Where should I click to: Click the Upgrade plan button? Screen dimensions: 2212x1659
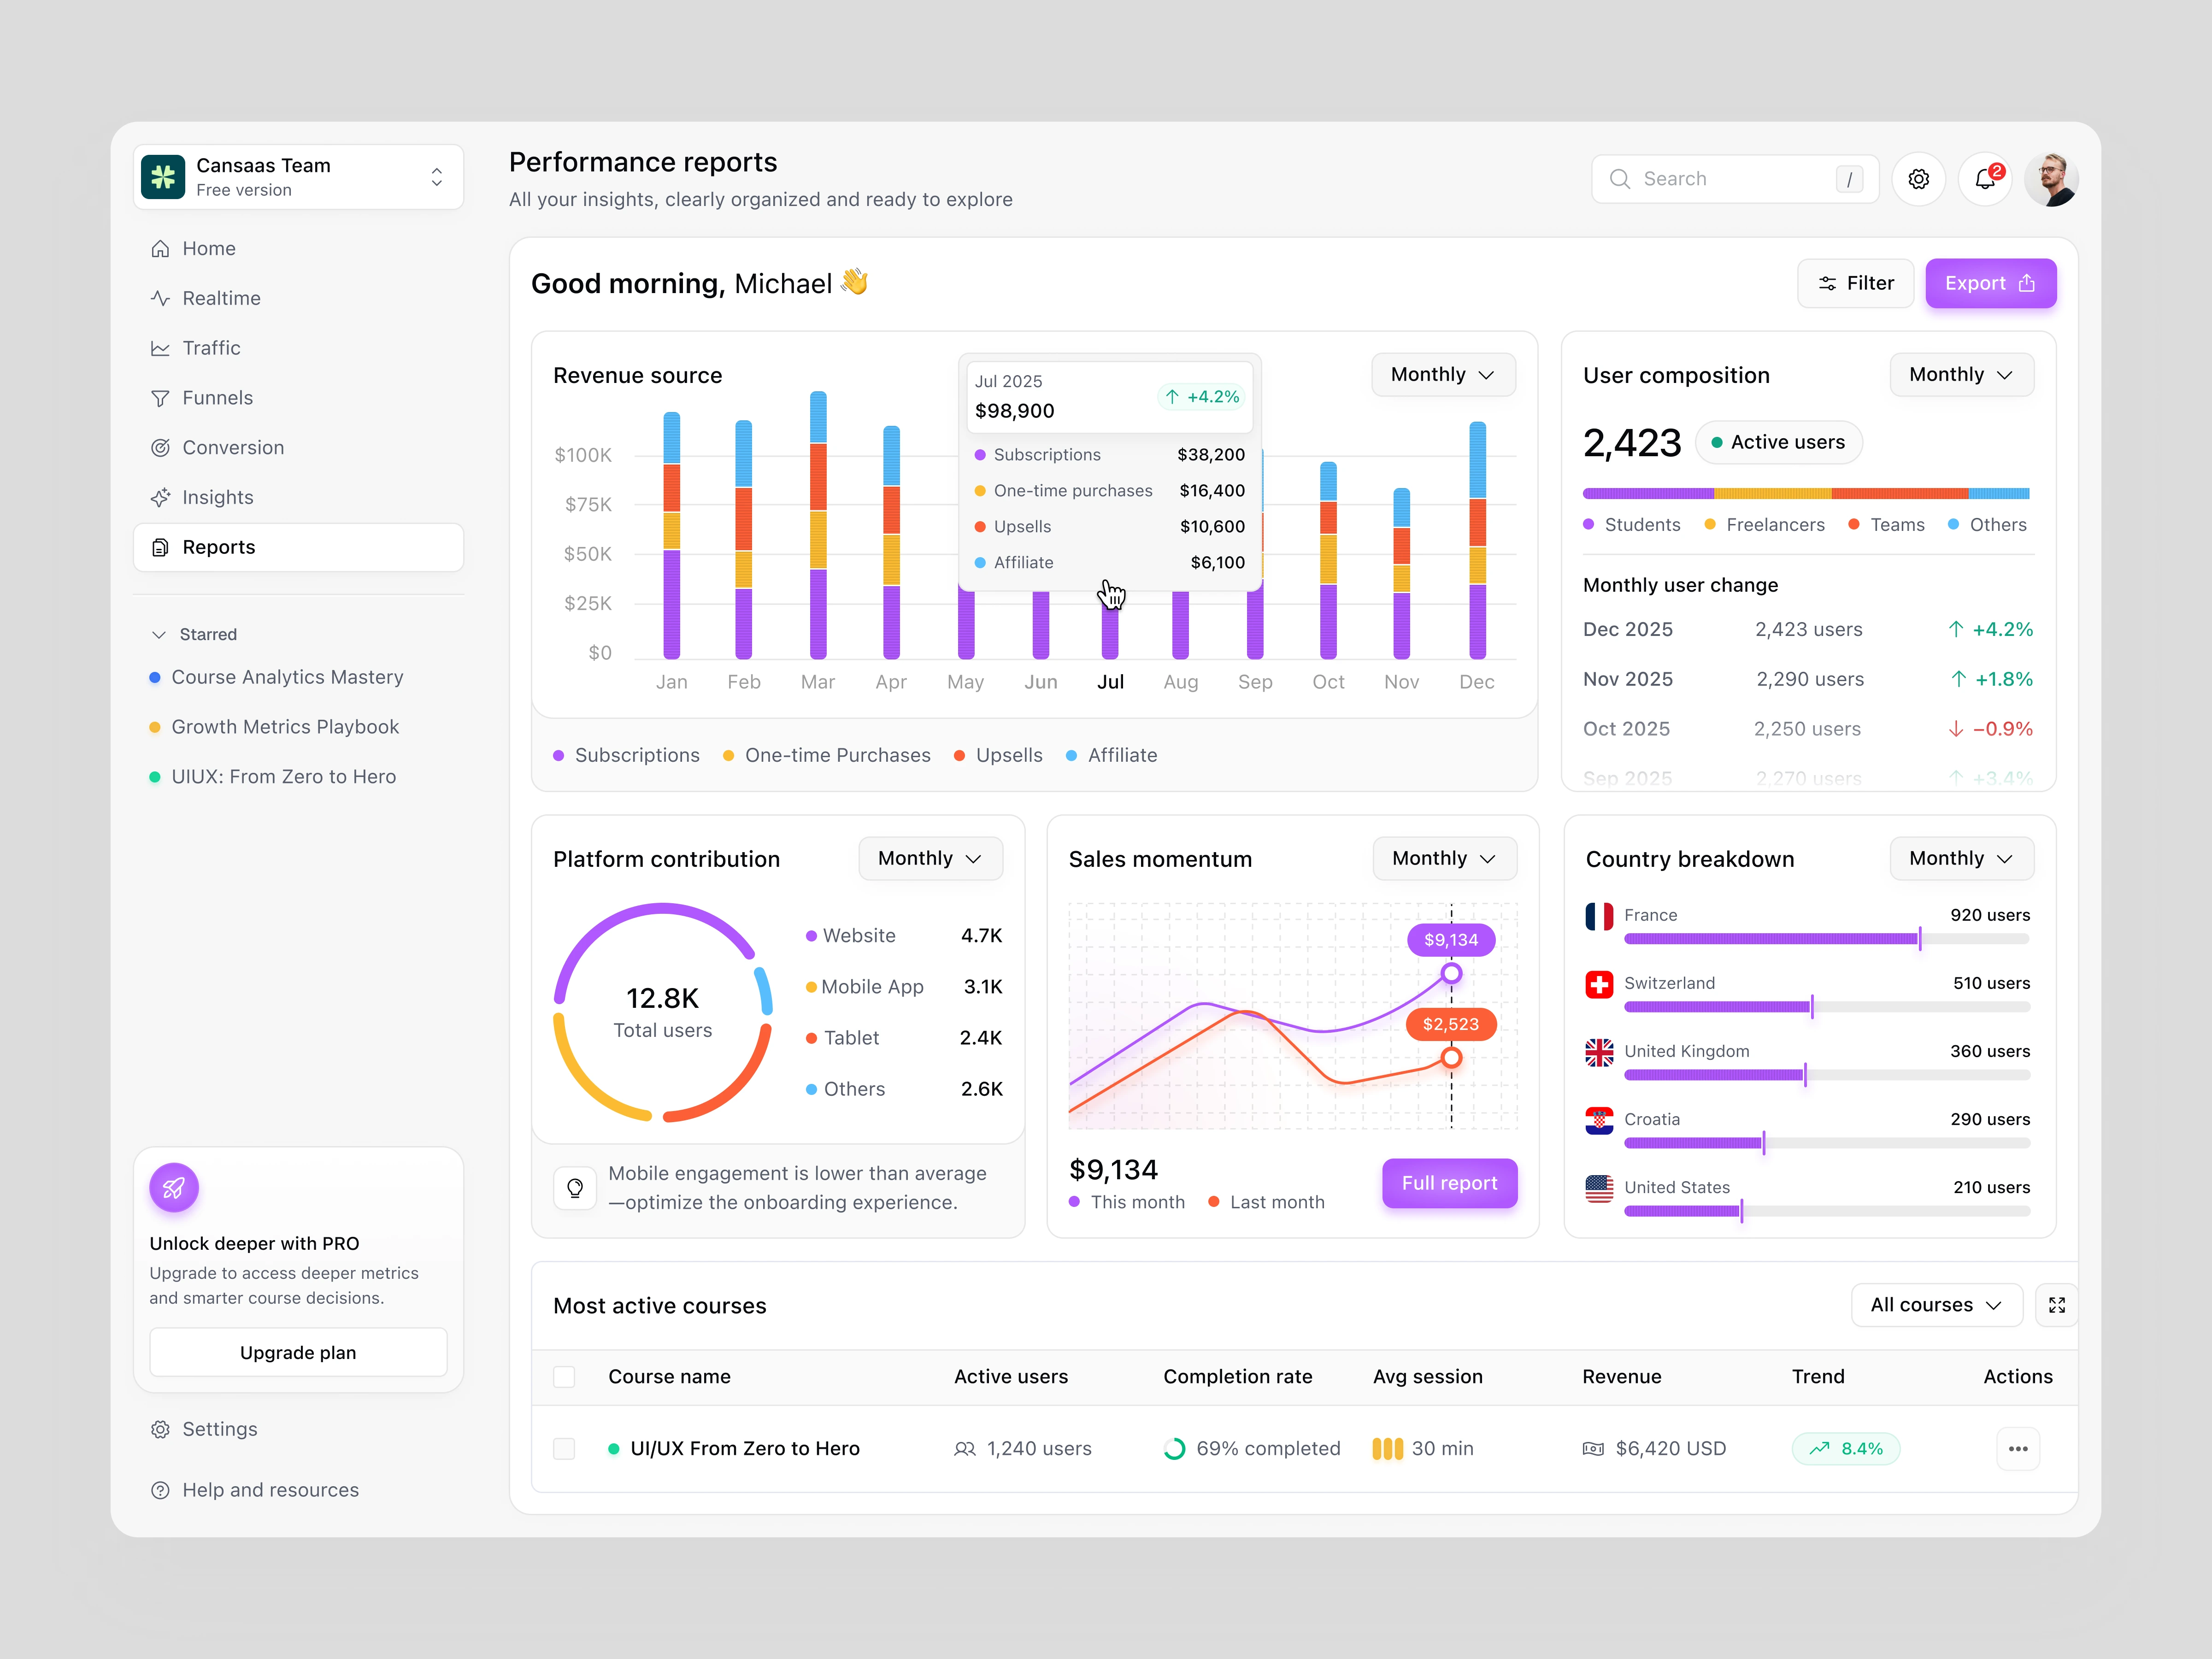coord(298,1352)
